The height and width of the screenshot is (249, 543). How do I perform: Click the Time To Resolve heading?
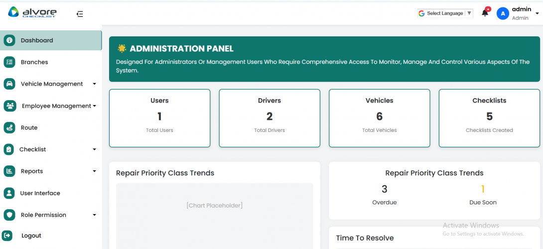[x=365, y=238]
